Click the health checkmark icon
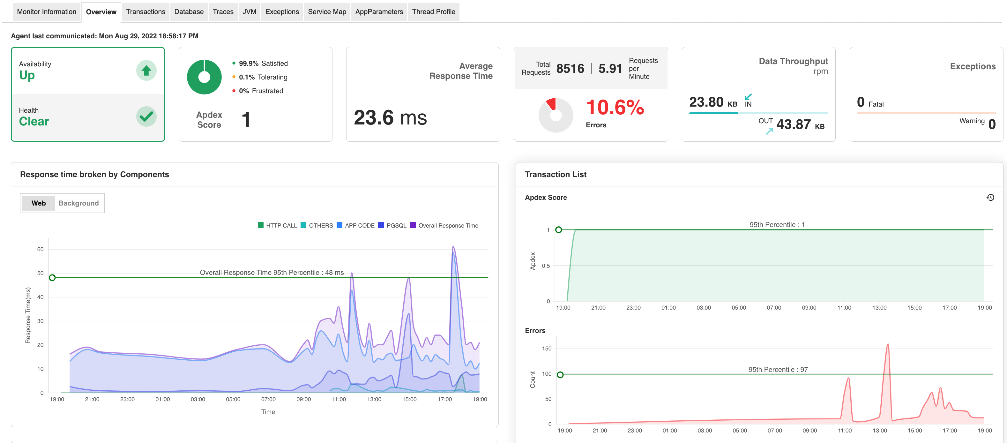The height and width of the screenshot is (443, 1007). tap(146, 116)
